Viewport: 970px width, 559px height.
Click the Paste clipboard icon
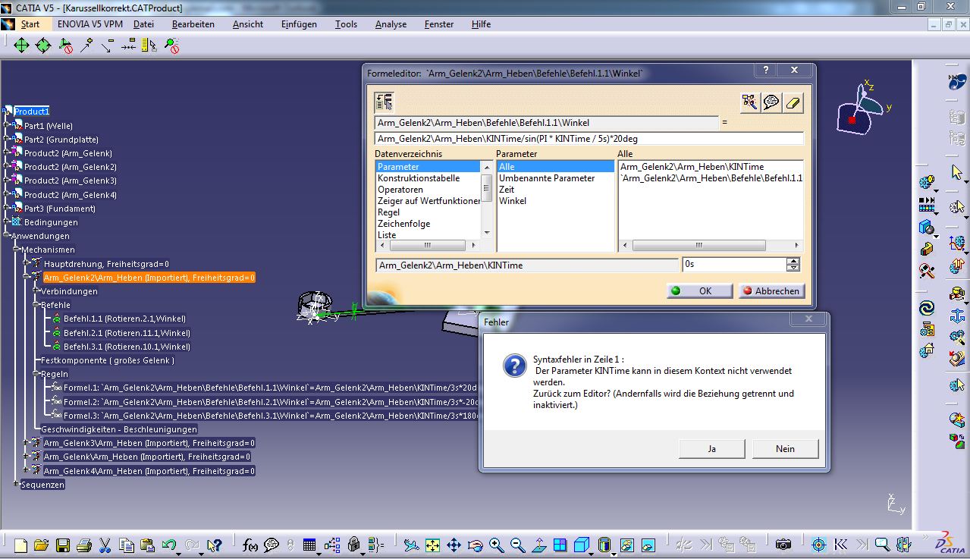(x=148, y=545)
